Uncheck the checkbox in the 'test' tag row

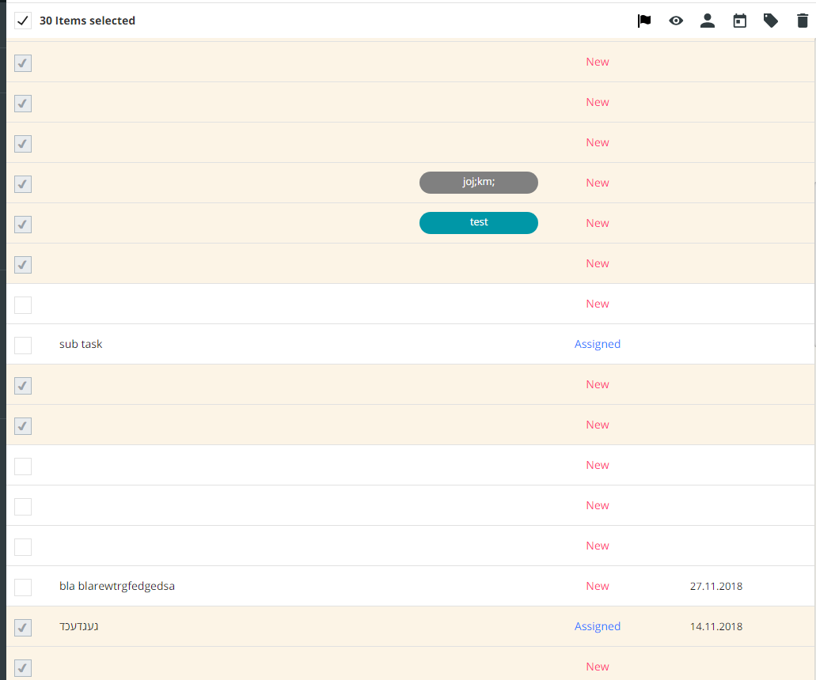pos(23,225)
